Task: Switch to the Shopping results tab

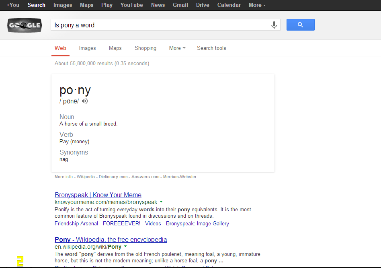Action: 145,48
